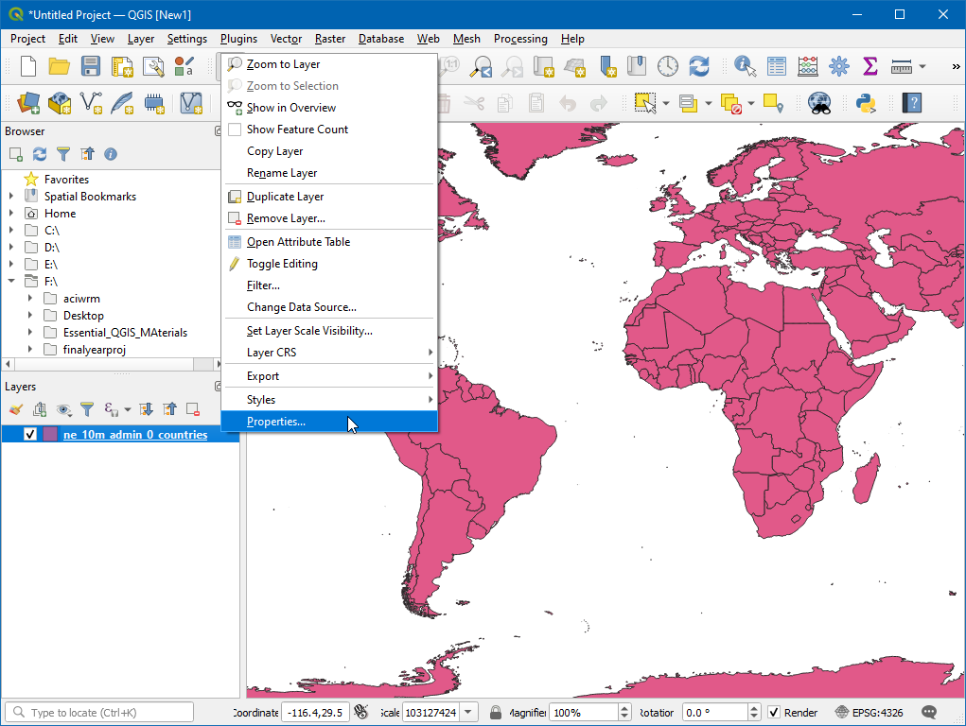Select the Identify Features tool
Image resolution: width=966 pixels, height=726 pixels.
[746, 66]
